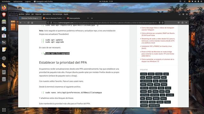
Task: Toggle Reader view in address bar
Action: tap(159, 22)
